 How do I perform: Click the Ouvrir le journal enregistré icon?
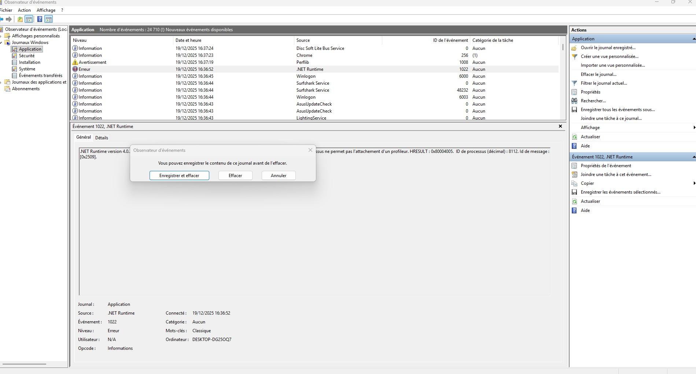tap(574, 48)
